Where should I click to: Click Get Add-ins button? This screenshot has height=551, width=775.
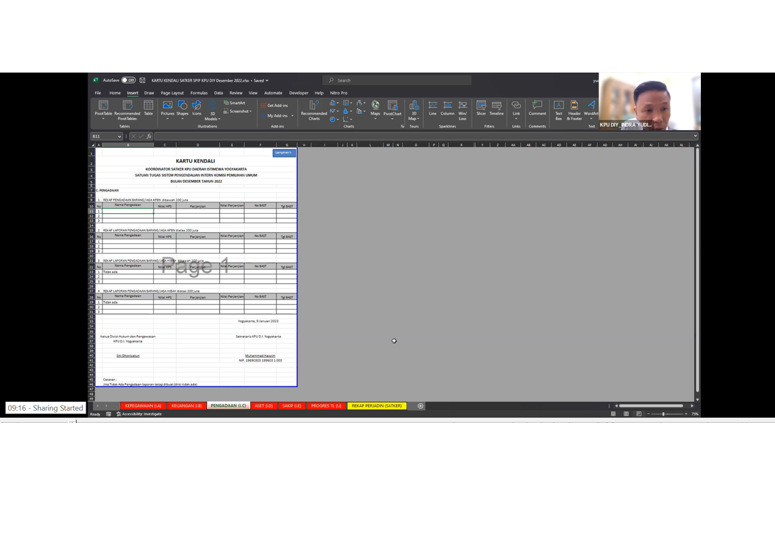click(275, 105)
